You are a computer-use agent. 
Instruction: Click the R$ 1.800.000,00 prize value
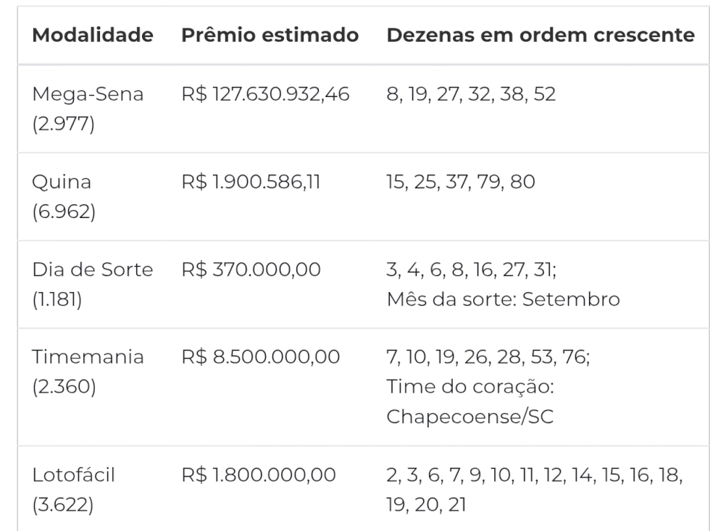[x=259, y=475]
